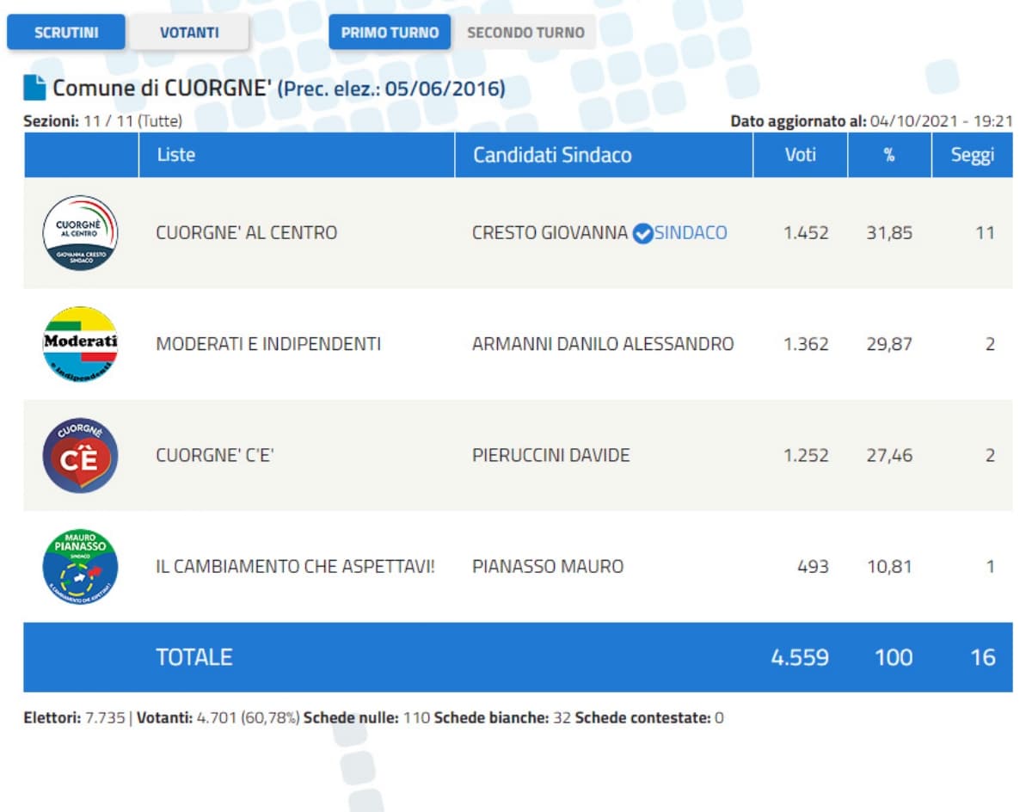Click the Mauro Pianasso Sindaco list logo
Screen dimensions: 1032x812
tap(80, 567)
